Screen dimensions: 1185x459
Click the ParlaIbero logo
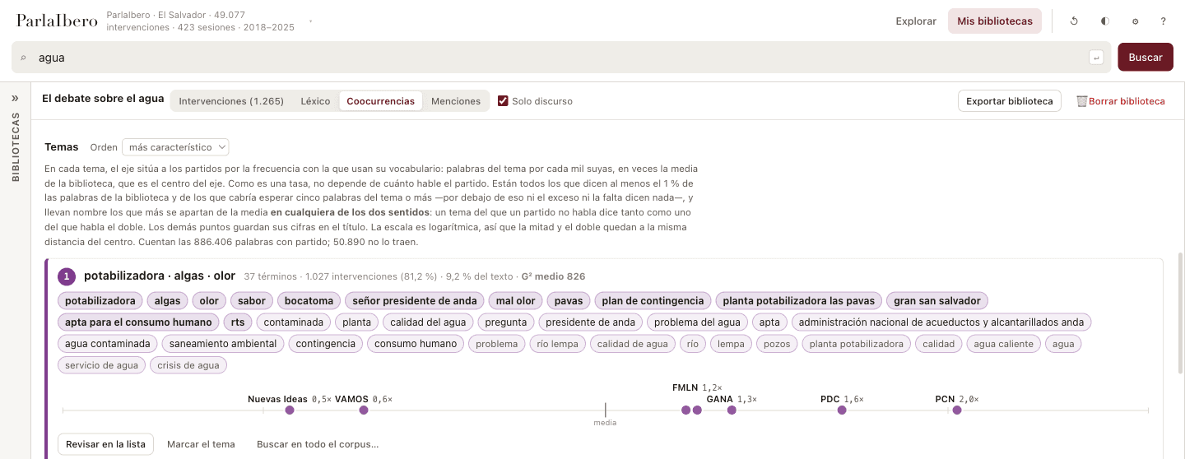[57, 21]
